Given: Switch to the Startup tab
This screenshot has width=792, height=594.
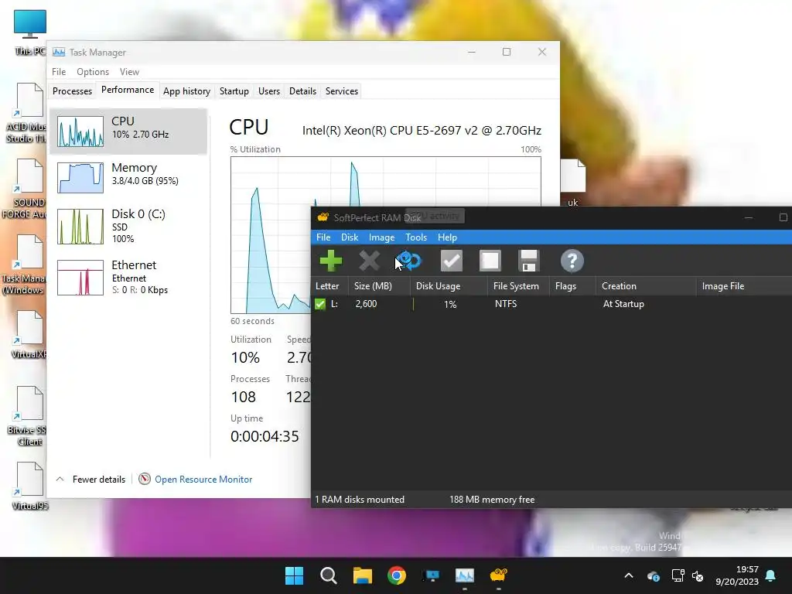Looking at the screenshot, I should point(234,91).
